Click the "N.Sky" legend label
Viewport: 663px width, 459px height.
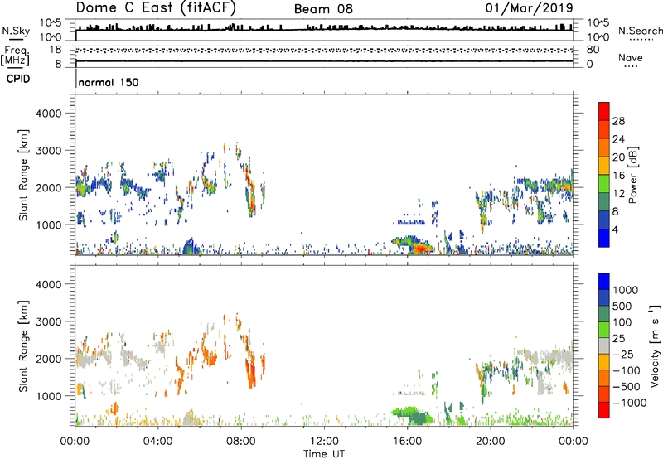[x=16, y=31]
